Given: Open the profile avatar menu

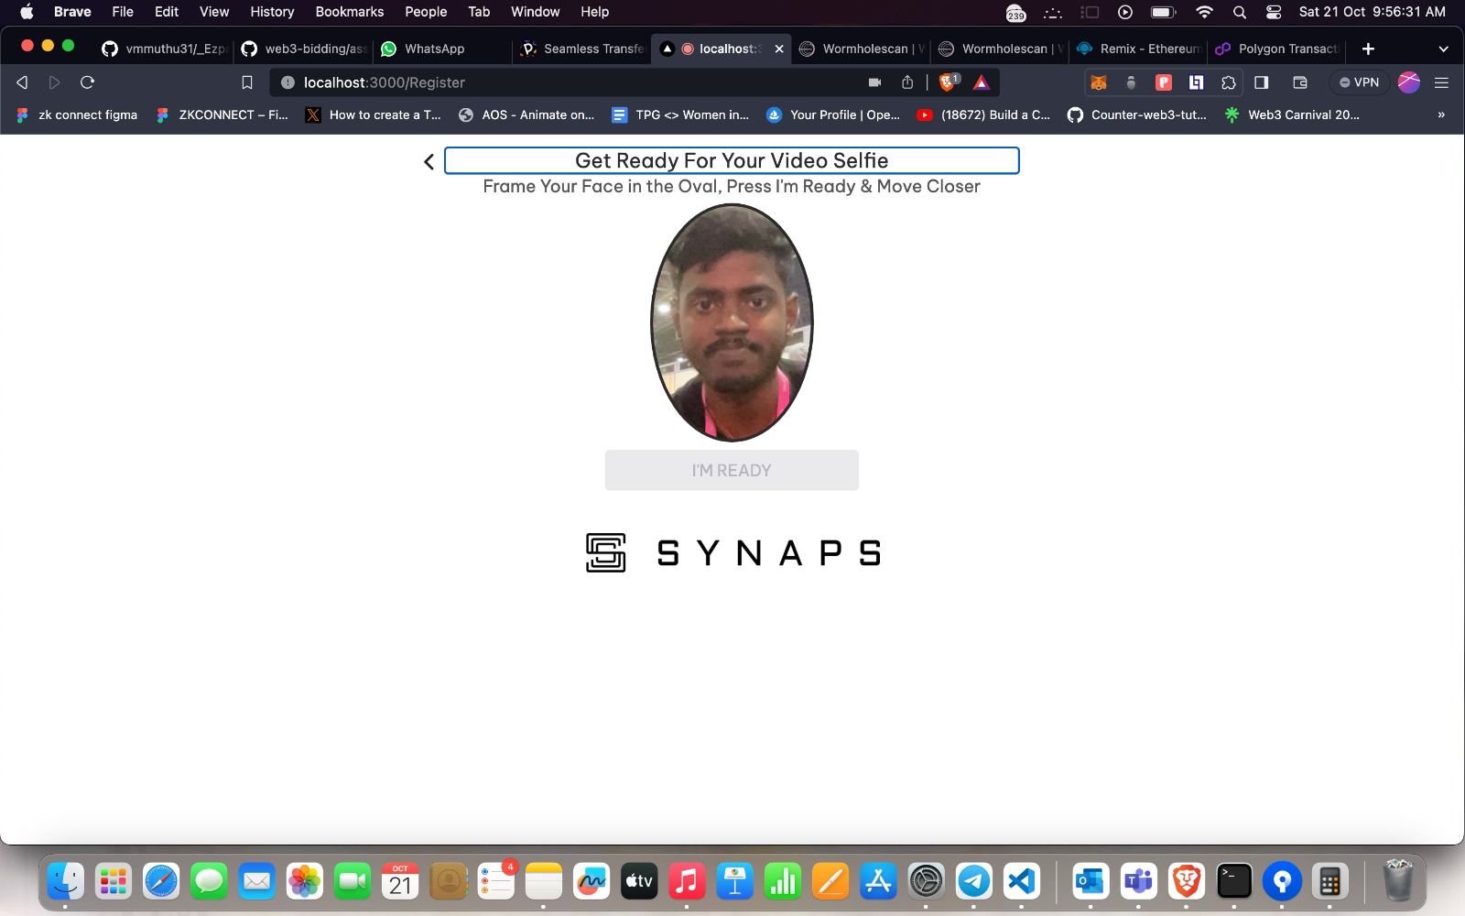Looking at the screenshot, I should [x=1409, y=82].
